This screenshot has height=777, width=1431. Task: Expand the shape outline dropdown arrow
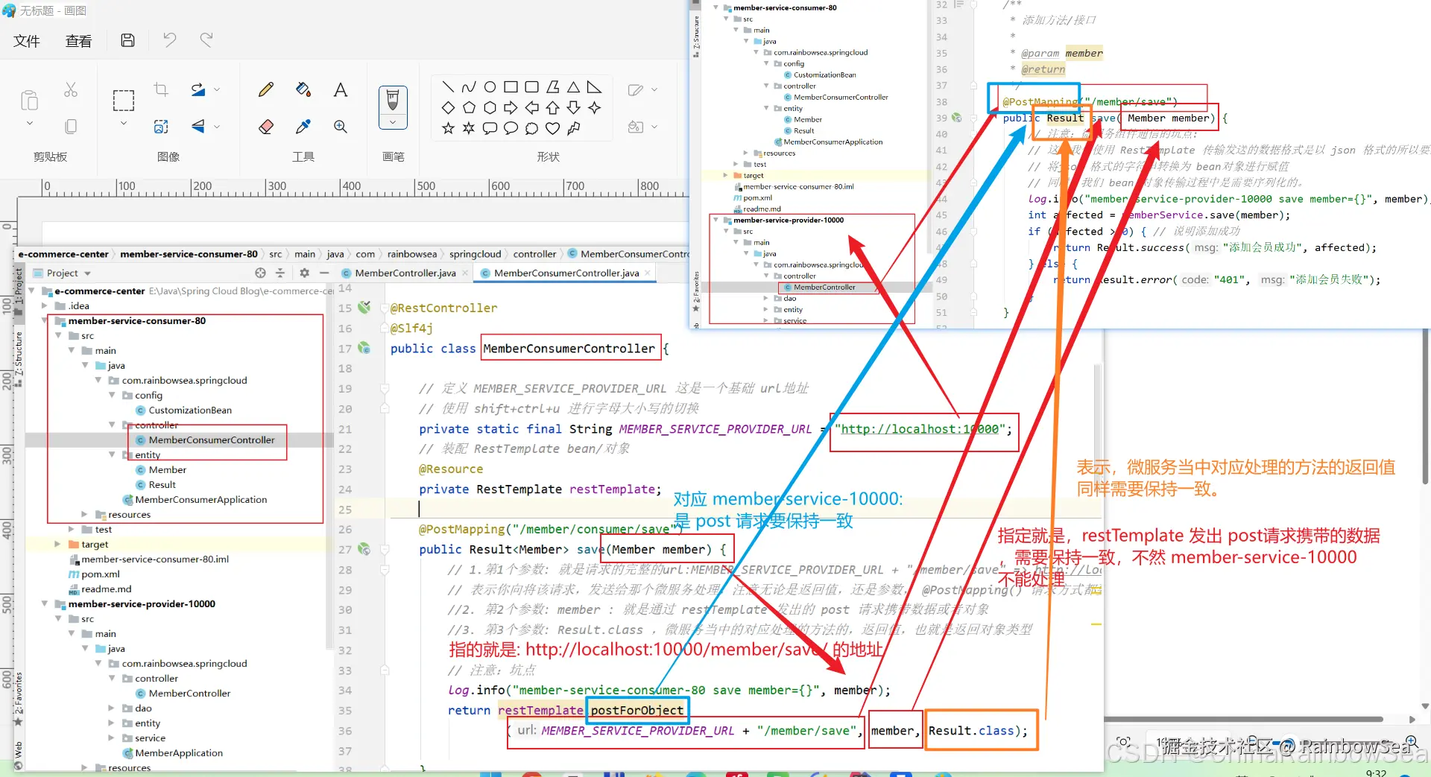[x=654, y=90]
